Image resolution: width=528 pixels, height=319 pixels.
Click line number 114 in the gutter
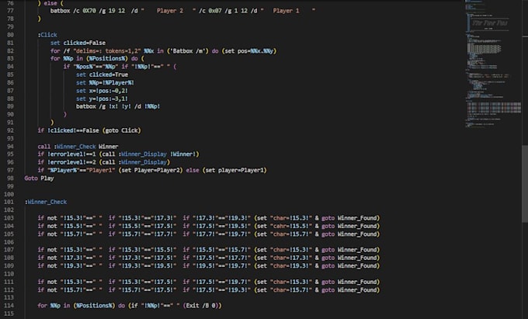pos(9,306)
